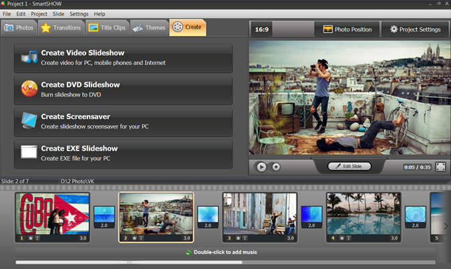This screenshot has width=451, height=269.
Task: Click the green music note icon
Action: pyautogui.click(x=188, y=252)
